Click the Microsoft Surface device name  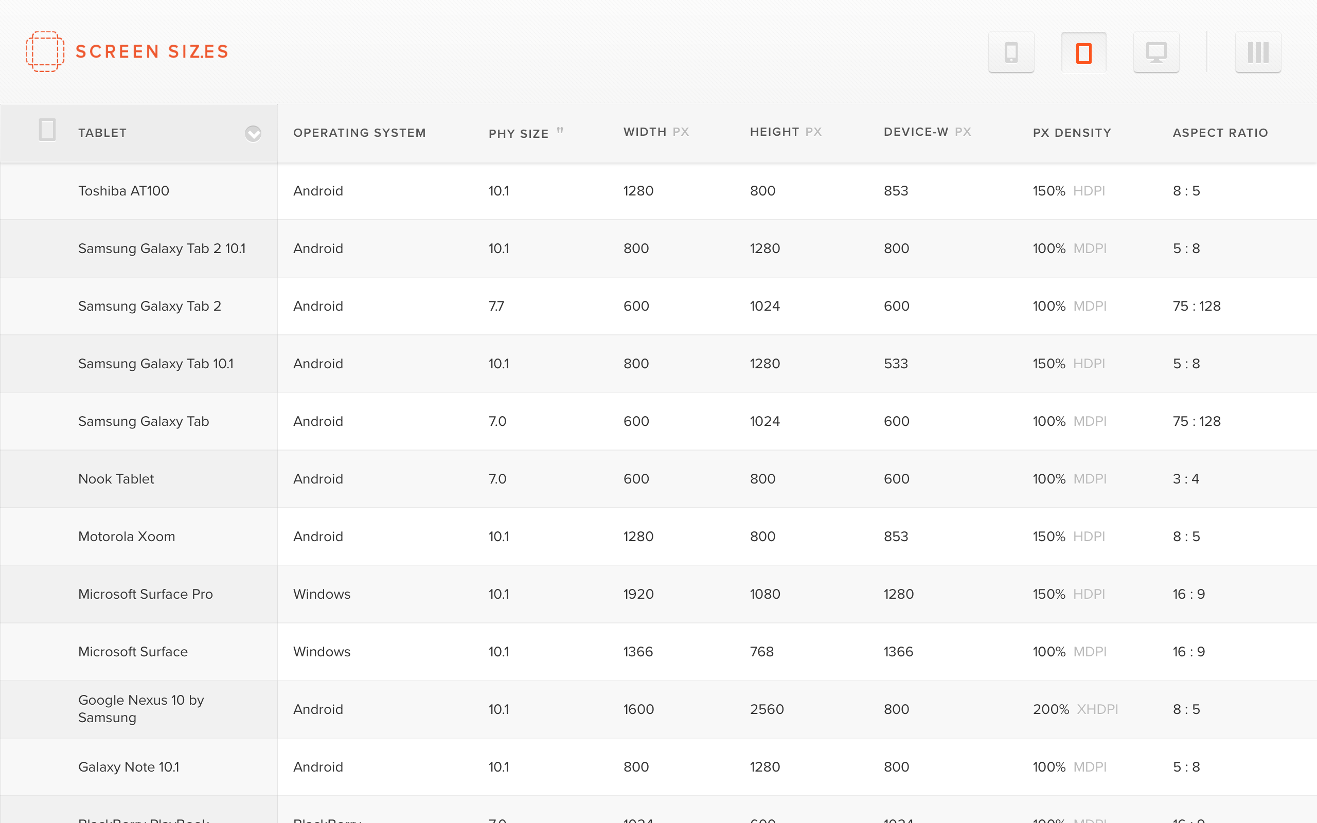[133, 652]
